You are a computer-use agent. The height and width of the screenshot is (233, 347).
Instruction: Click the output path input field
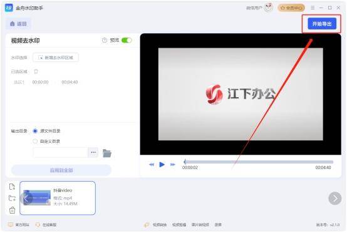(60, 152)
